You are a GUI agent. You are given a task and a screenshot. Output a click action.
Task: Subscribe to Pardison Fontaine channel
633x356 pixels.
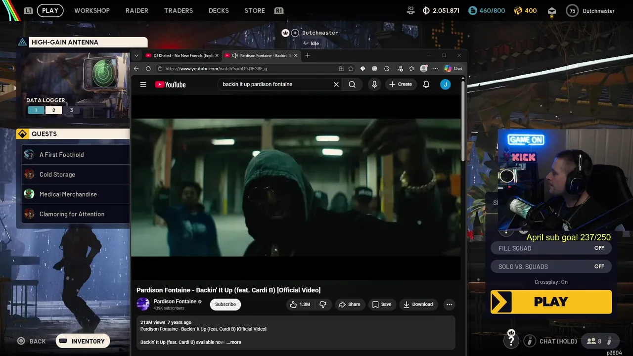(x=226, y=305)
